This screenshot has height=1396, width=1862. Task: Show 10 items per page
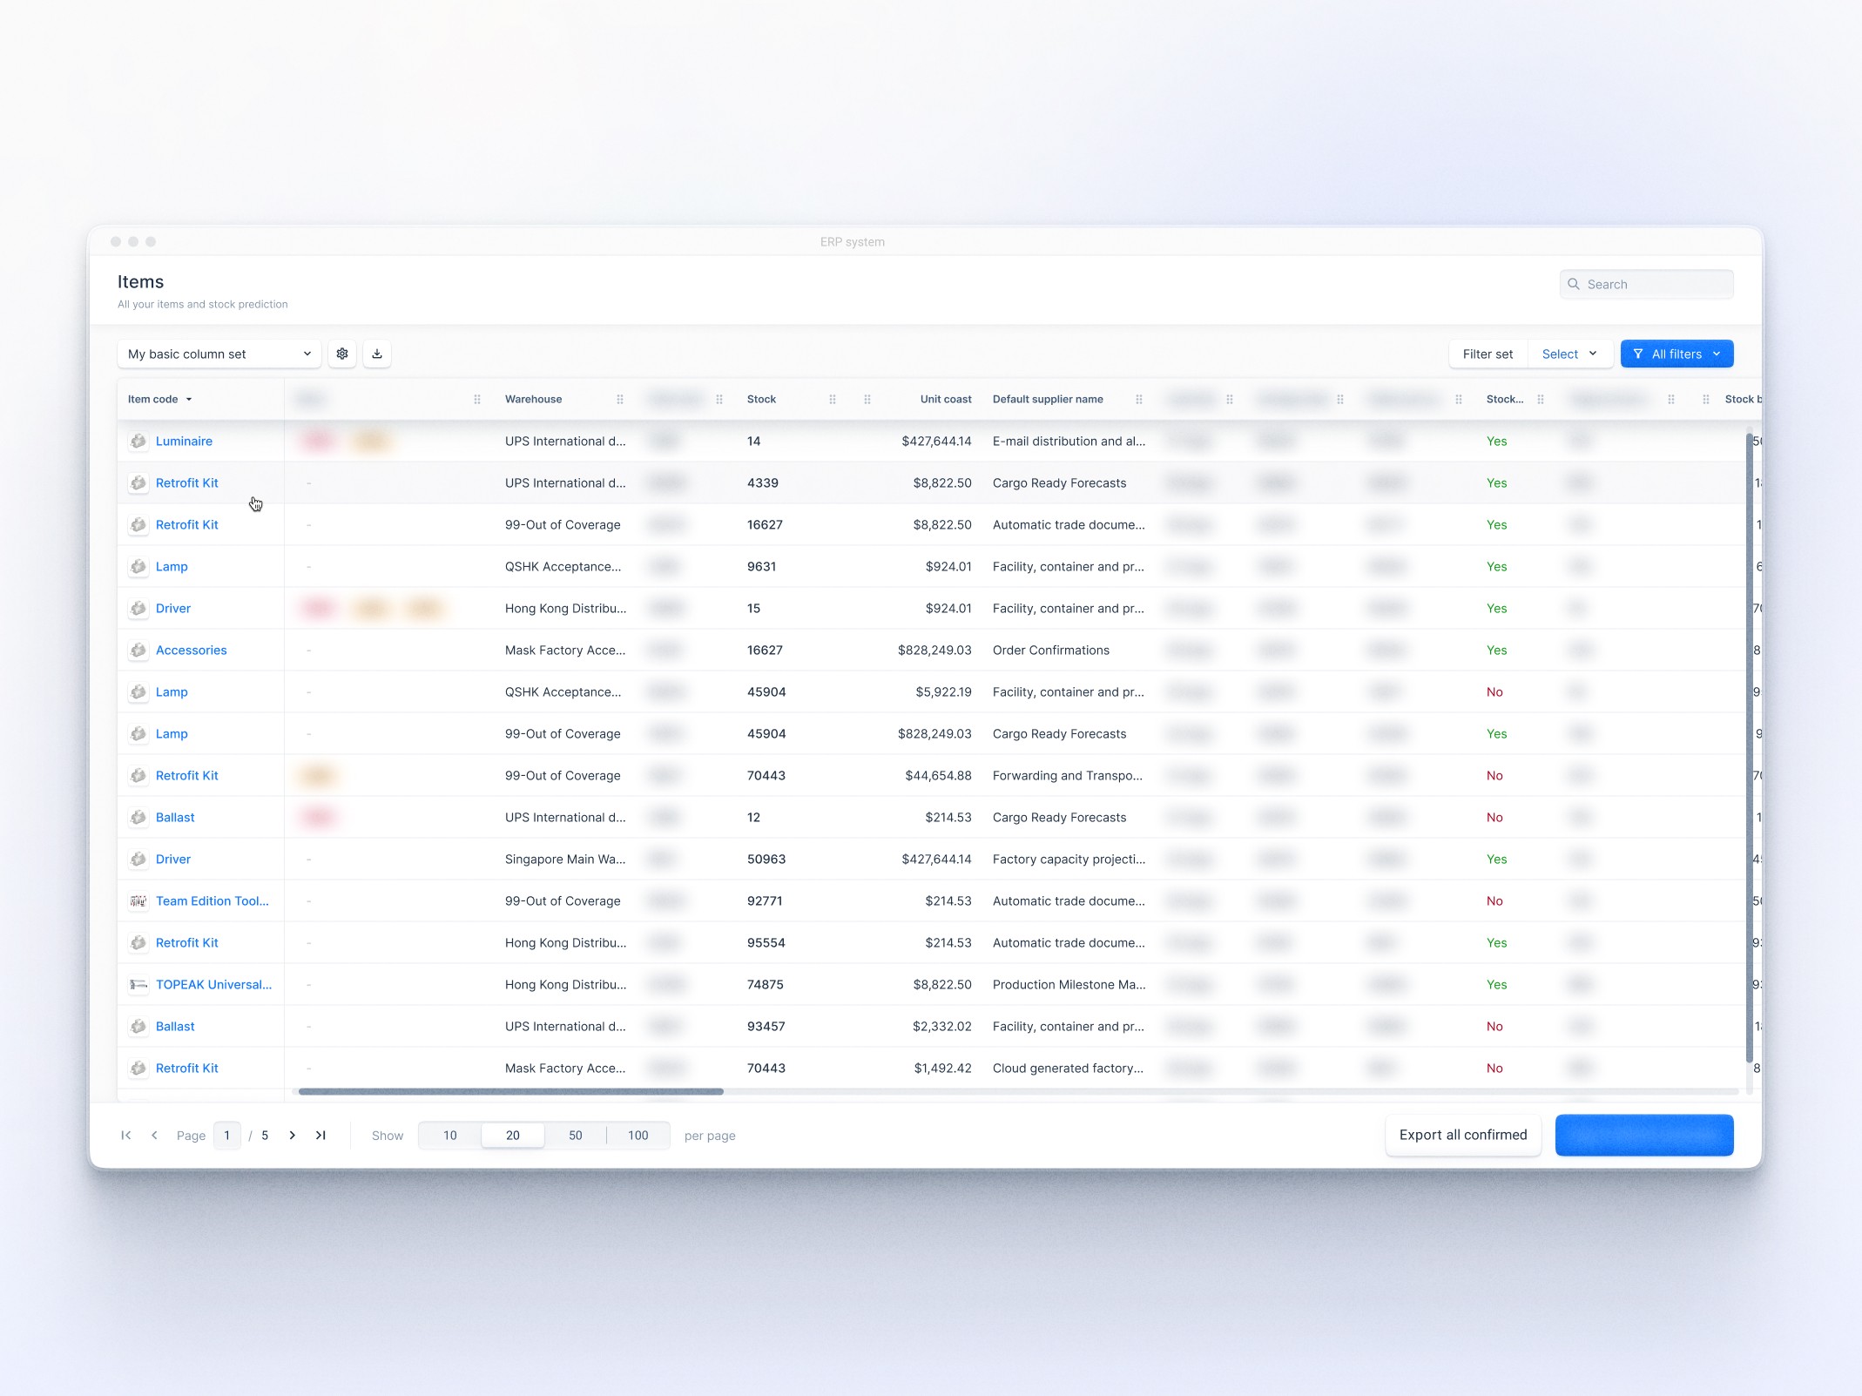click(450, 1135)
